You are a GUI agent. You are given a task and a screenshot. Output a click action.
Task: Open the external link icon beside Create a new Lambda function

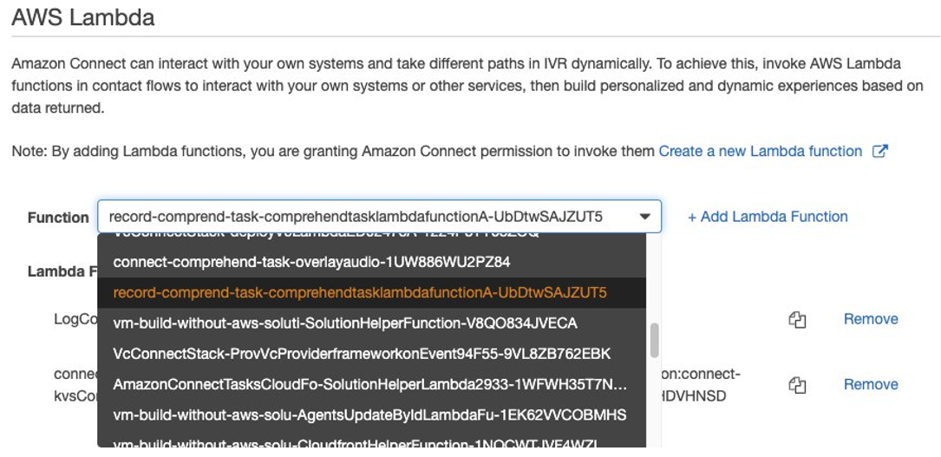pyautogui.click(x=879, y=151)
